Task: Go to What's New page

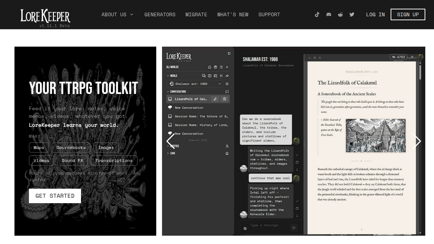Action: pos(233,14)
